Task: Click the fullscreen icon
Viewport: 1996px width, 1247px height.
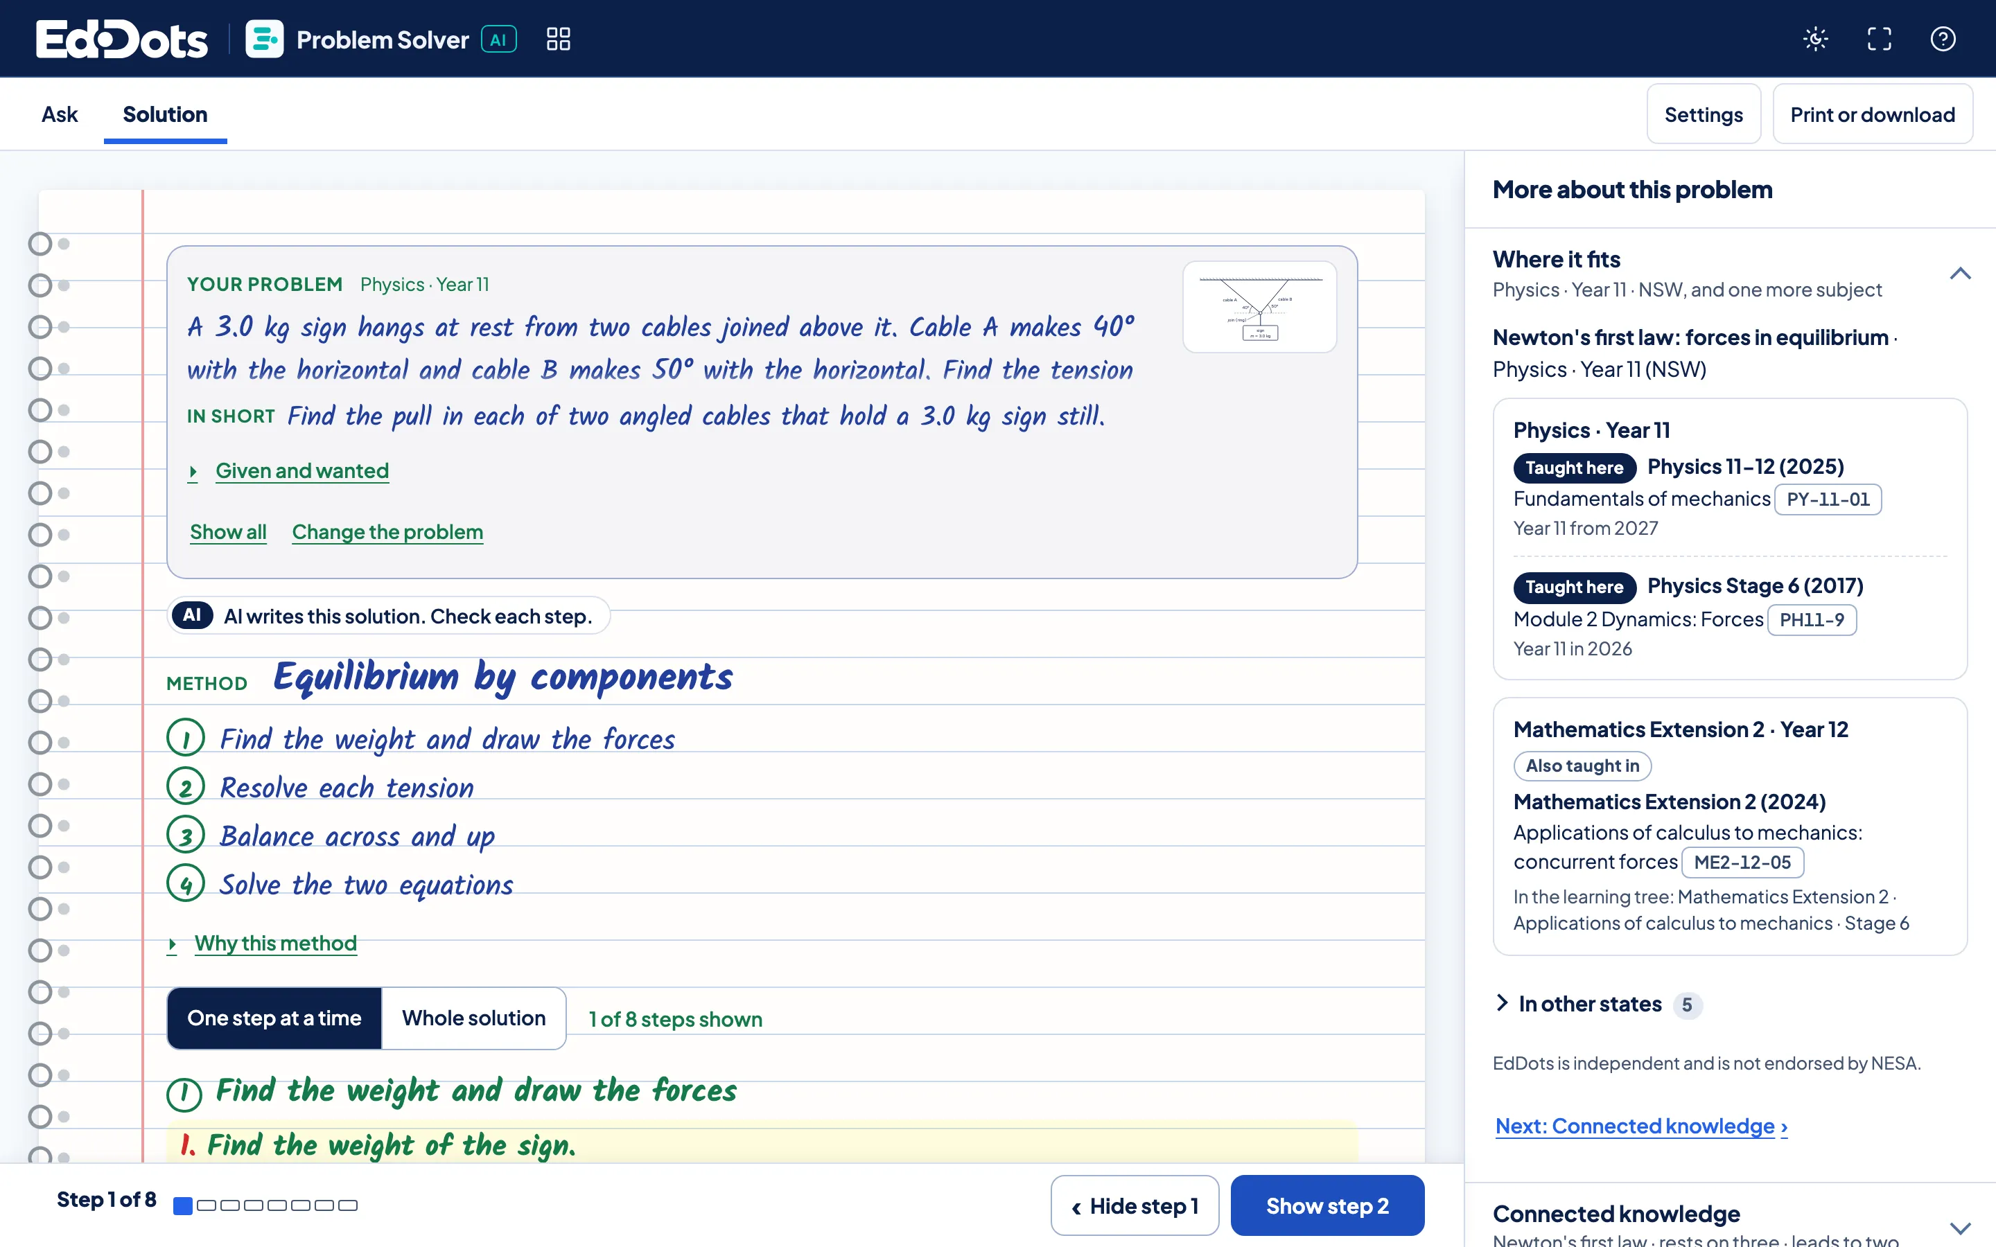Action: coord(1879,39)
